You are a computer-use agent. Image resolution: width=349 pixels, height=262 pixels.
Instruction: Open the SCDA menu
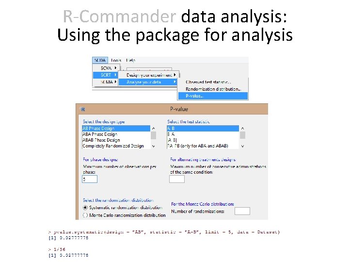click(101, 60)
